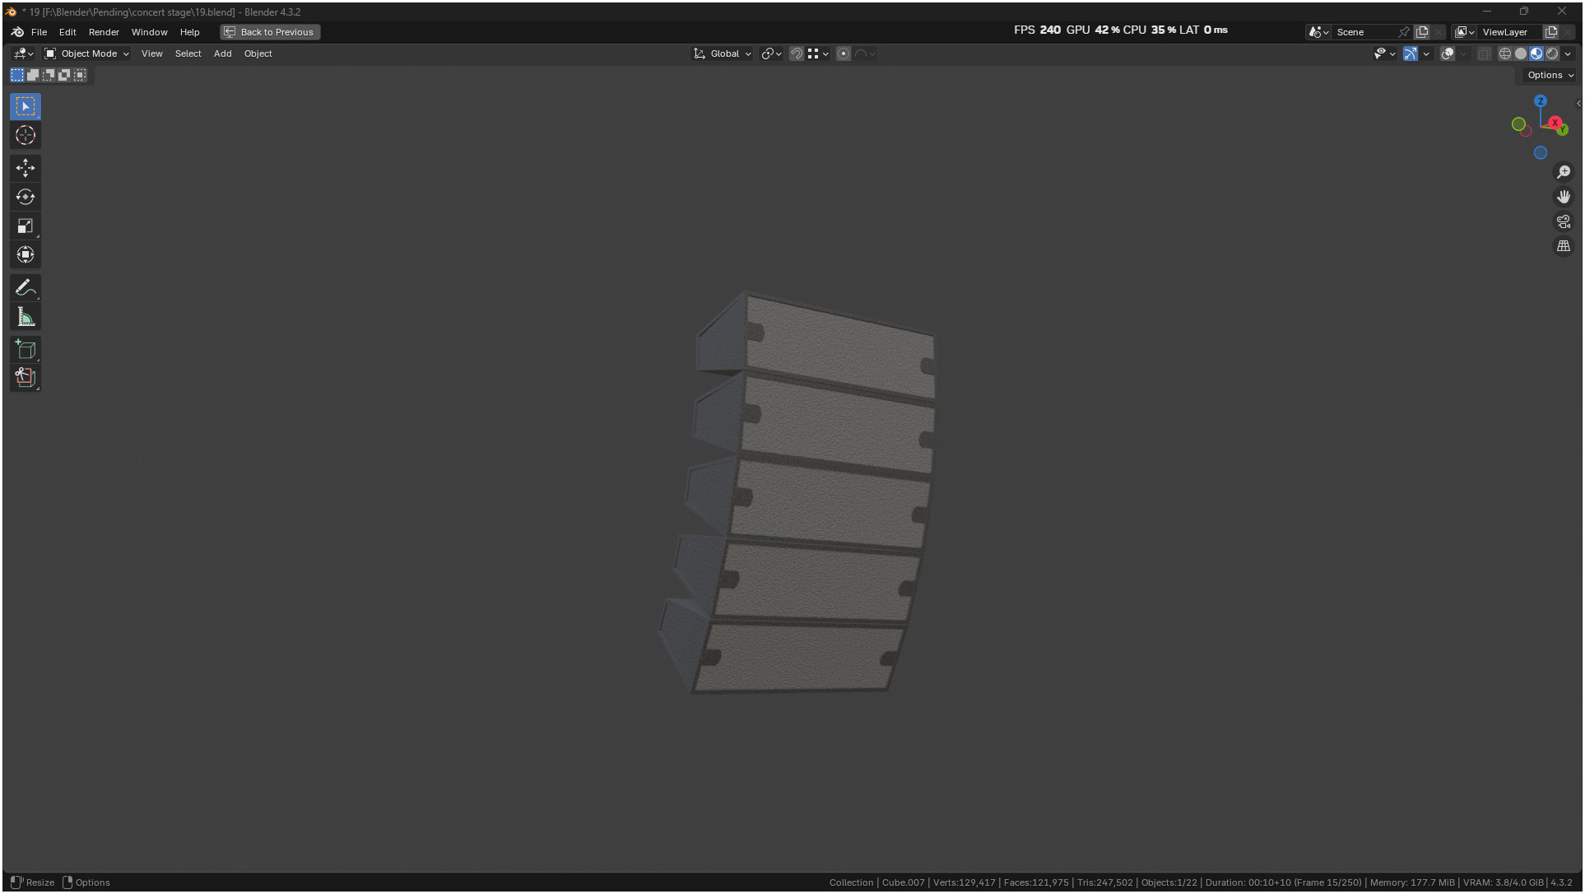Click the Scene name field
The height and width of the screenshot is (894, 1585).
point(1363,32)
